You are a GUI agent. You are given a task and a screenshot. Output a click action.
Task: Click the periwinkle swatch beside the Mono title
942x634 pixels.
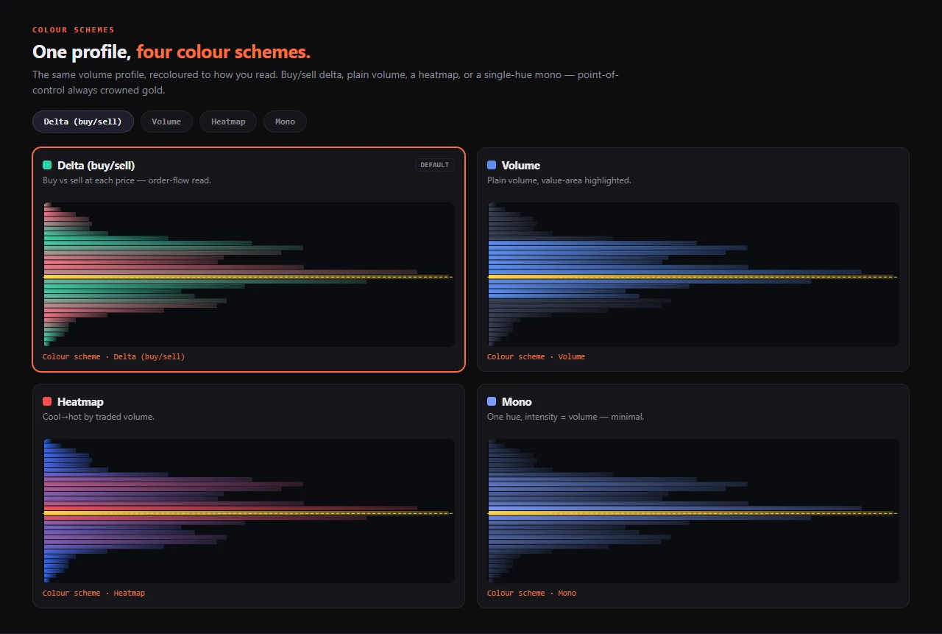click(492, 402)
